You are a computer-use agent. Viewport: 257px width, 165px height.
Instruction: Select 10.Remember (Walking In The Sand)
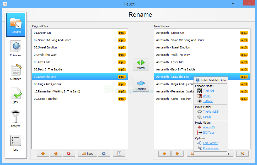click(x=80, y=91)
